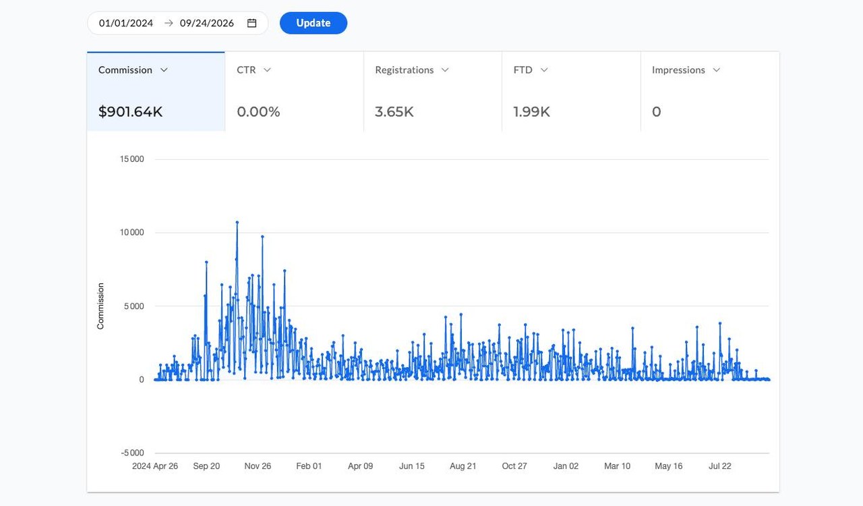This screenshot has height=506, width=863.
Task: Switch to the Registrations tab
Action: [433, 91]
